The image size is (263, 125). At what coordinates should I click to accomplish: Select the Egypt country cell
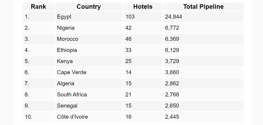(89, 17)
